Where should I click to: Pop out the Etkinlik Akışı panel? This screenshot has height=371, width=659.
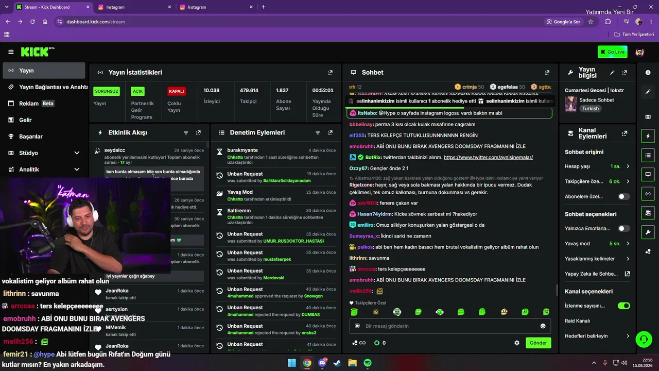click(x=198, y=132)
